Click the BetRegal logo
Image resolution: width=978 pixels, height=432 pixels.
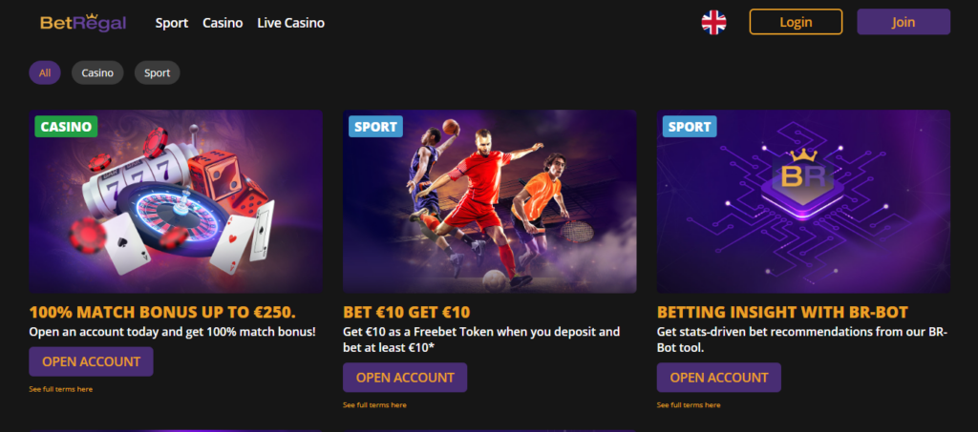click(x=83, y=22)
